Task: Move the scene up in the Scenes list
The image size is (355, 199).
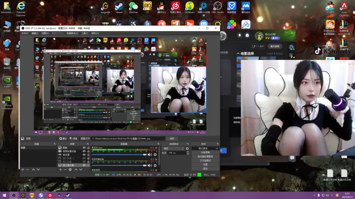Action: (33, 169)
